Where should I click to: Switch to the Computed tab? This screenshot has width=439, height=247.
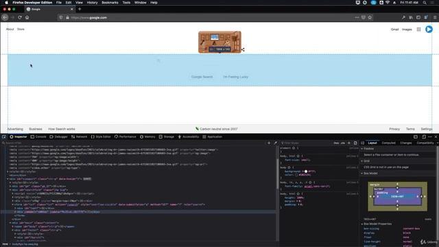click(389, 143)
